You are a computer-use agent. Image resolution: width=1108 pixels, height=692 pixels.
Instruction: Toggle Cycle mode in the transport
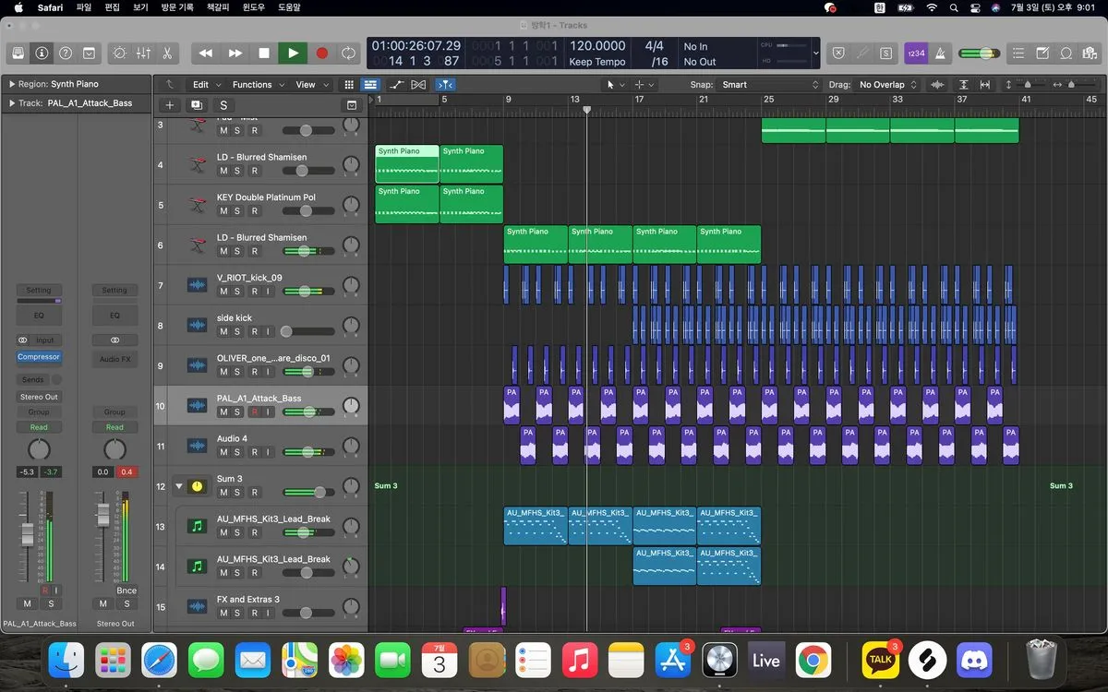click(348, 54)
